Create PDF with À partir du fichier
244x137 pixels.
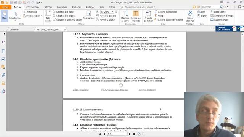click(x=148, y=16)
